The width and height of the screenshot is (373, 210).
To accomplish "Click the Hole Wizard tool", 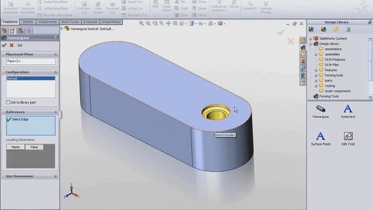I will click(x=98, y=8).
